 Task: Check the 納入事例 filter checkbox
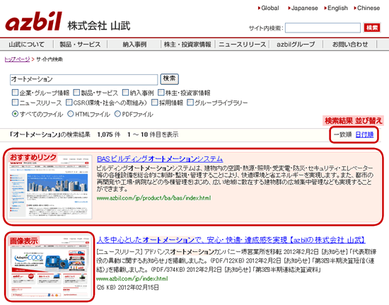click(x=125, y=93)
